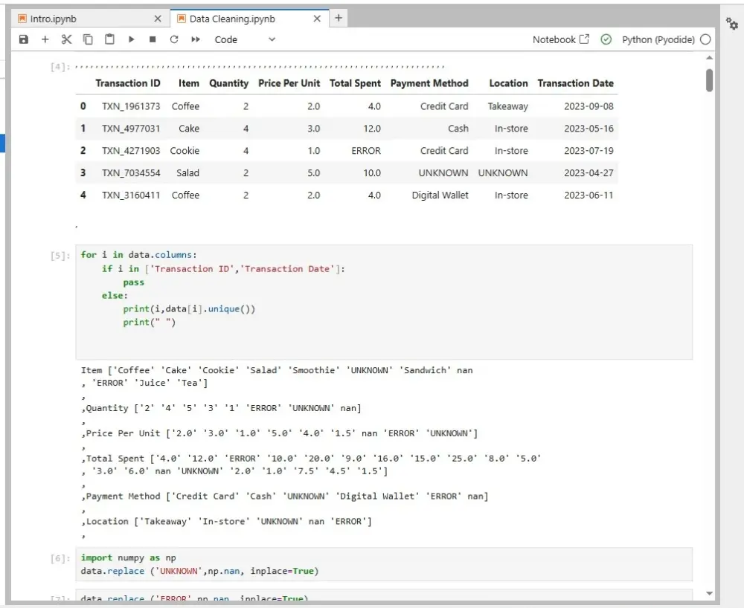Click into code cell 5 for-loop editor

(x=384, y=302)
